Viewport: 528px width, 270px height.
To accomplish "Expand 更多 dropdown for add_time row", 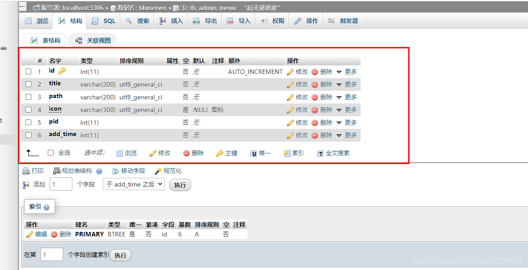I will pyautogui.click(x=347, y=135).
